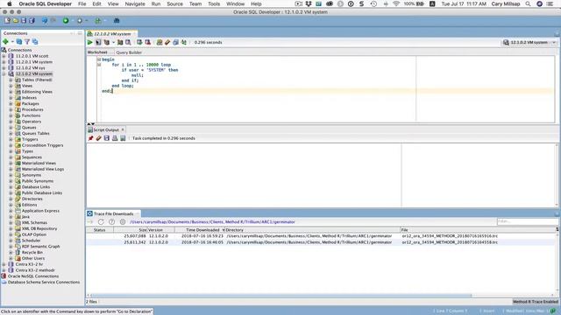Clear Script Output with the eraser icon

(99, 138)
